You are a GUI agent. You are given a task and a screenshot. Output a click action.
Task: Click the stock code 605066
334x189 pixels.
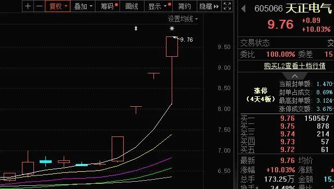pos(268,9)
